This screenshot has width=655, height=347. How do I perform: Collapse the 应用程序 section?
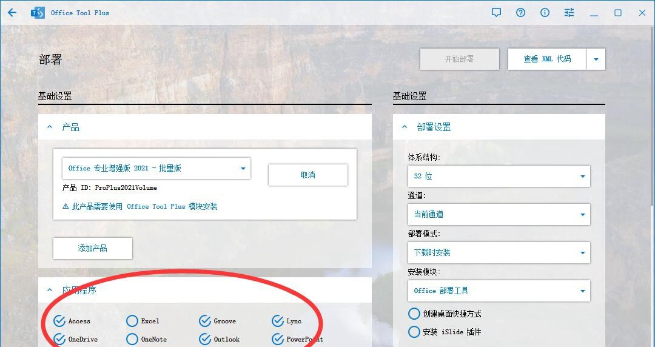(x=50, y=290)
